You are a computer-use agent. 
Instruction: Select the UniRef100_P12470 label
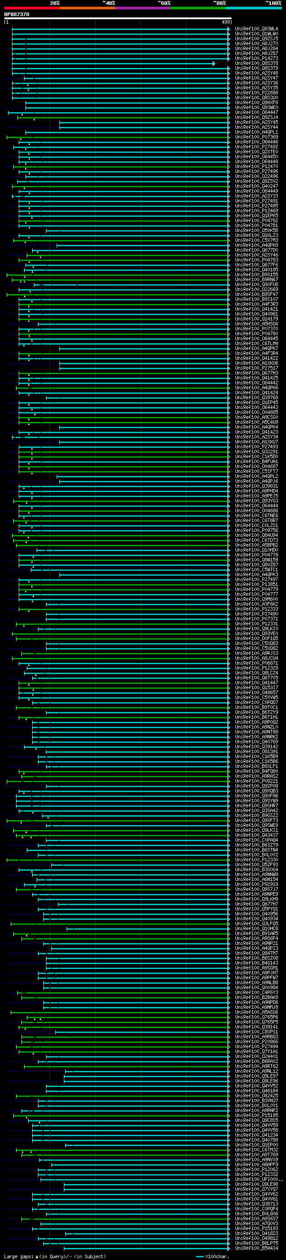[x=257, y=166]
